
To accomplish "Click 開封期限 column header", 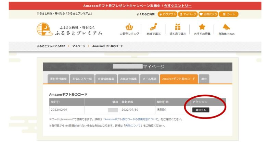I will [x=137, y=102].
